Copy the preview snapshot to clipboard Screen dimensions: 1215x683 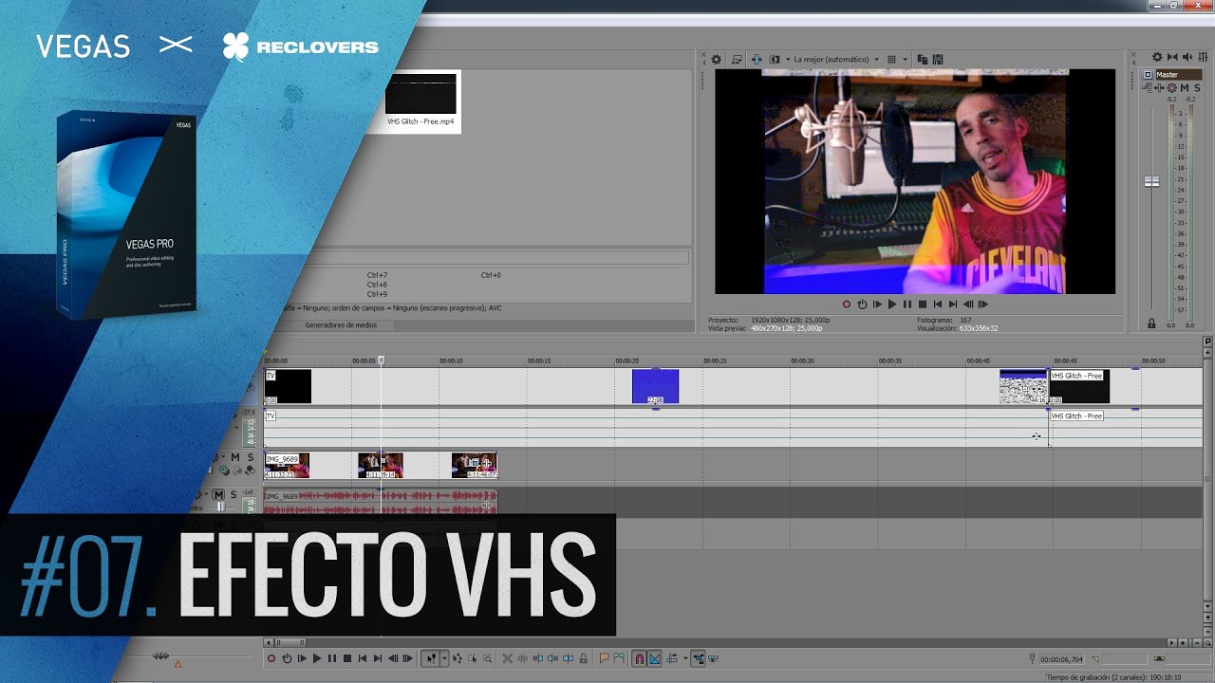pos(923,59)
